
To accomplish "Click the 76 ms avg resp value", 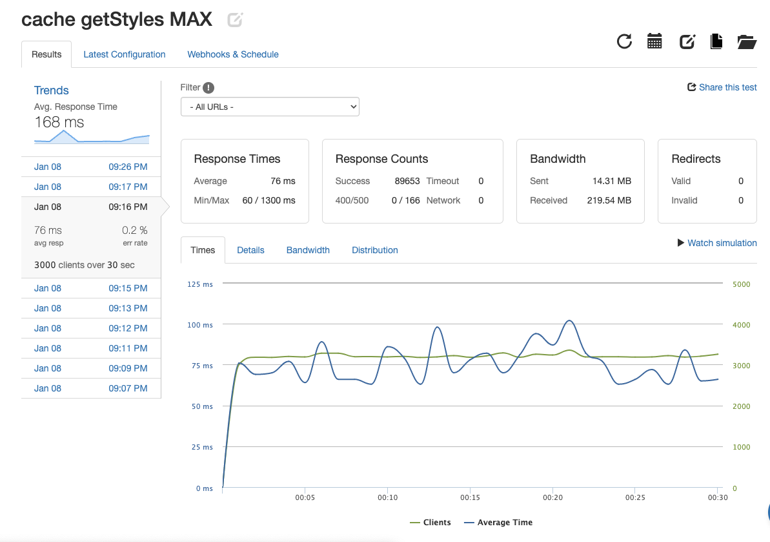I will 48,230.
